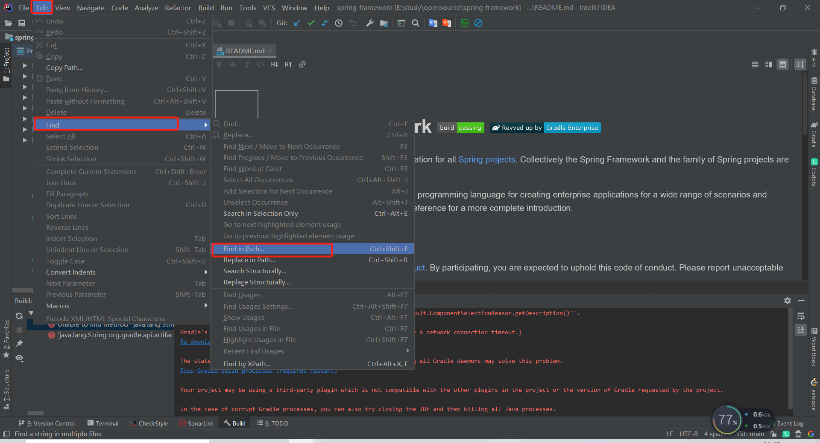Click the Build panel stop square icon
The height and width of the screenshot is (443, 820).
[x=19, y=330]
